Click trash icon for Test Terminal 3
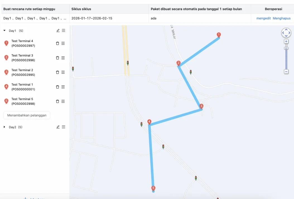 57,58
